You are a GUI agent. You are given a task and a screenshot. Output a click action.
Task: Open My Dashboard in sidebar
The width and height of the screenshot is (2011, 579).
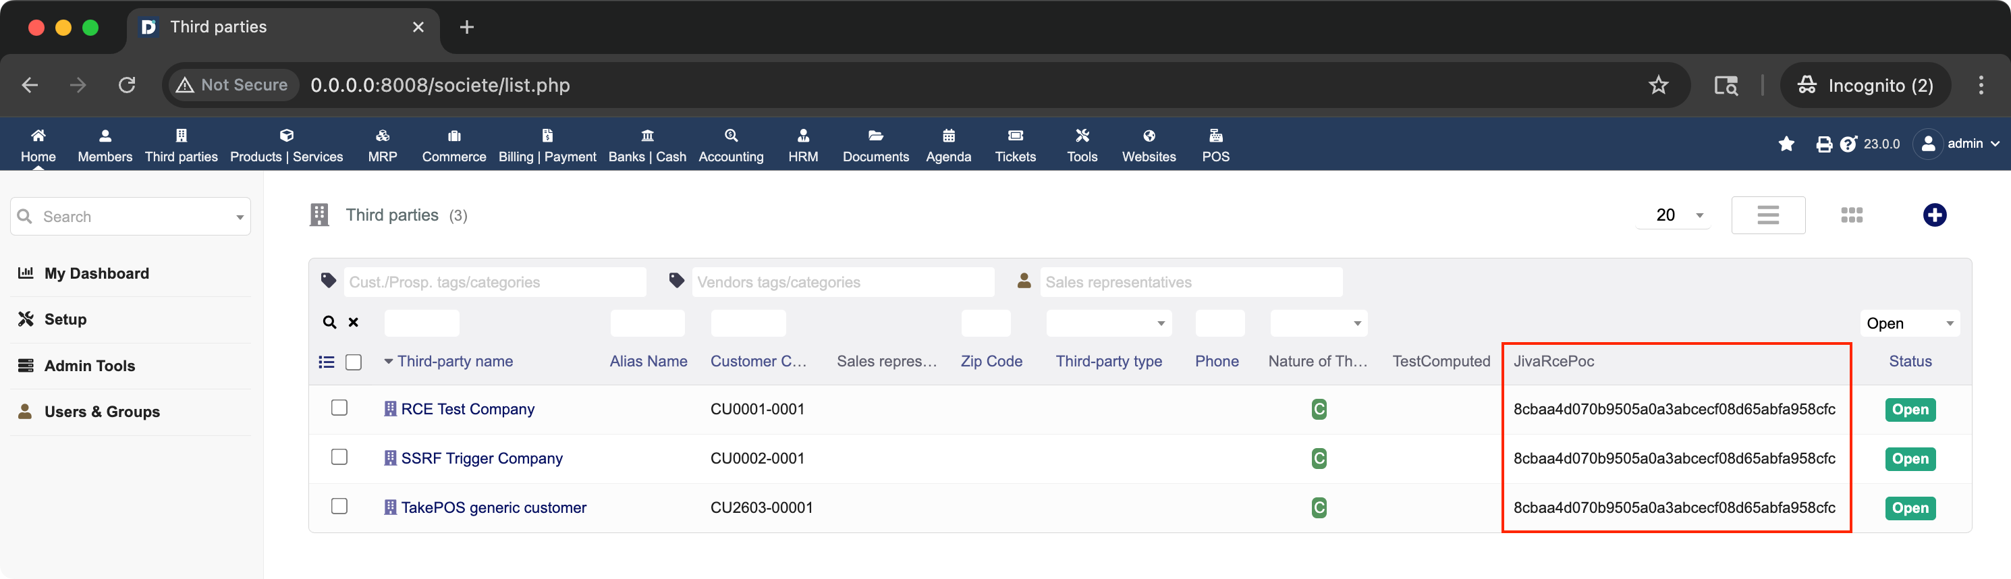(x=96, y=273)
